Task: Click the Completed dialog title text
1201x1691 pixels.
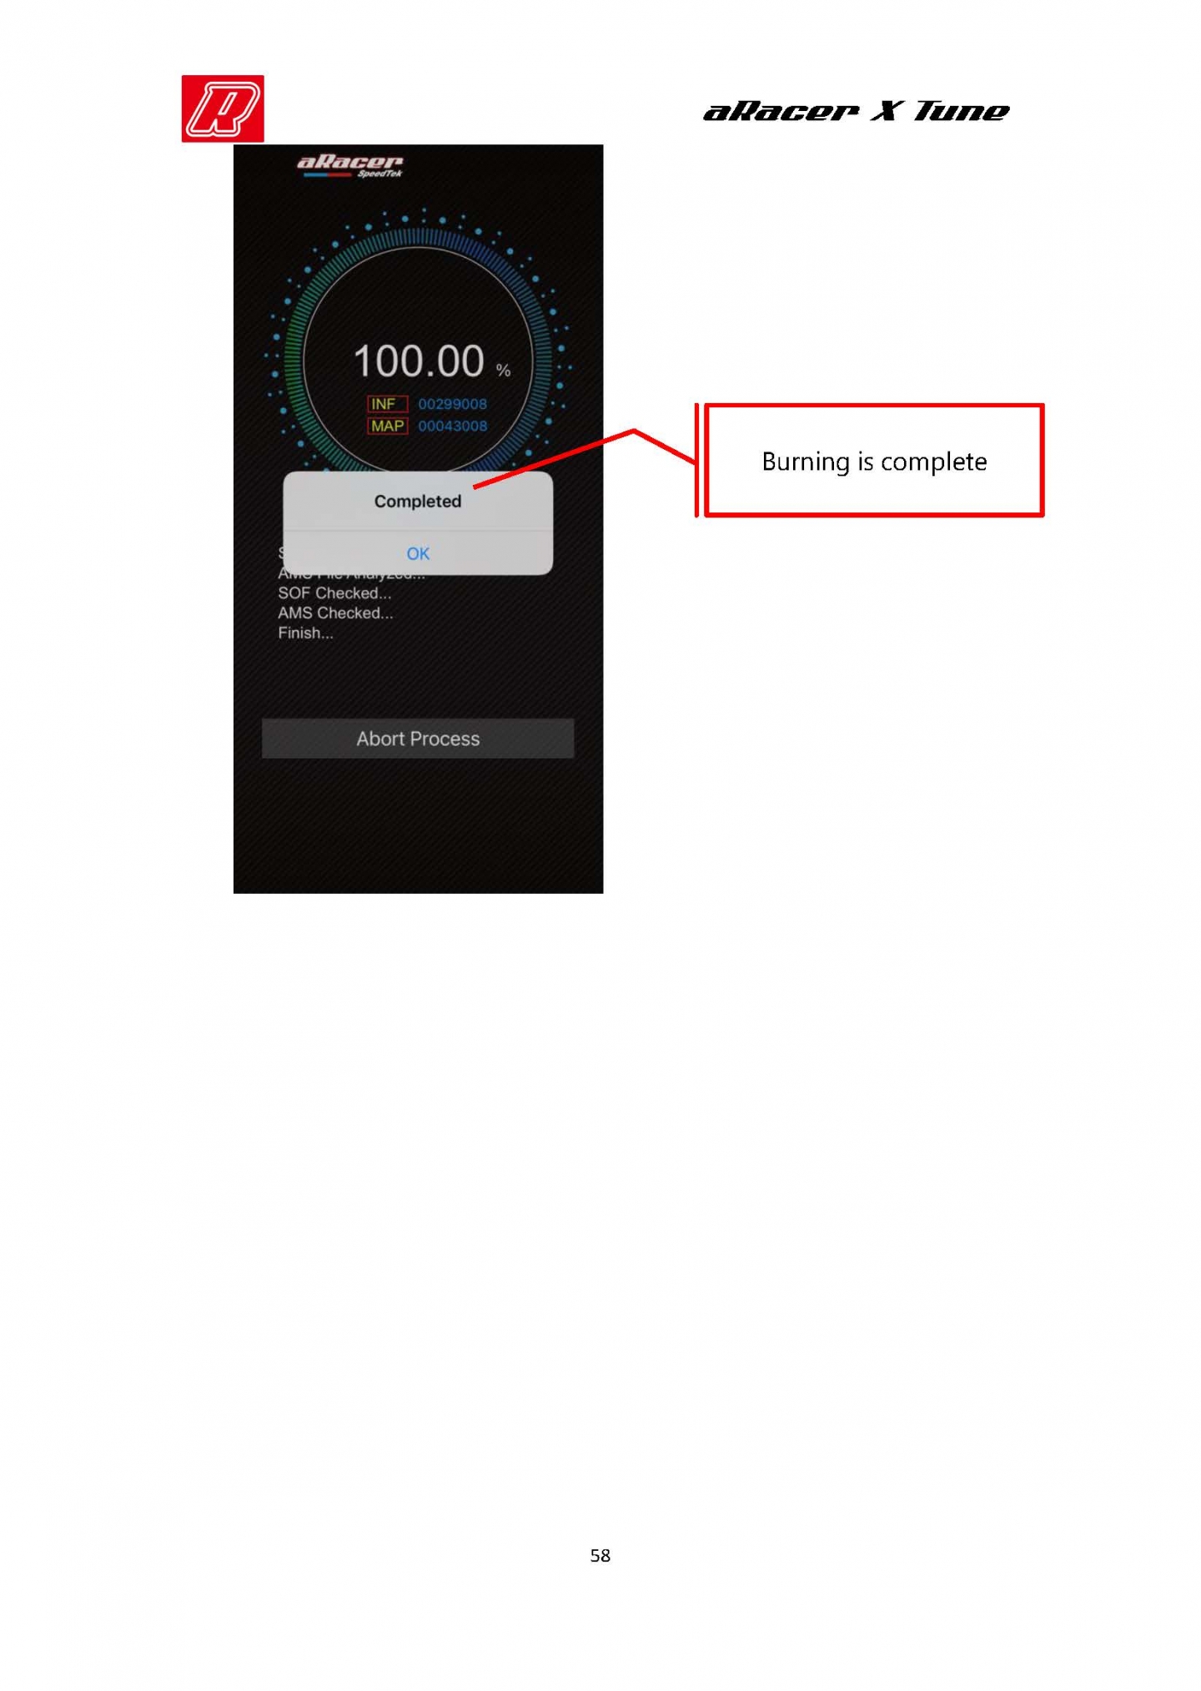Action: [x=418, y=501]
